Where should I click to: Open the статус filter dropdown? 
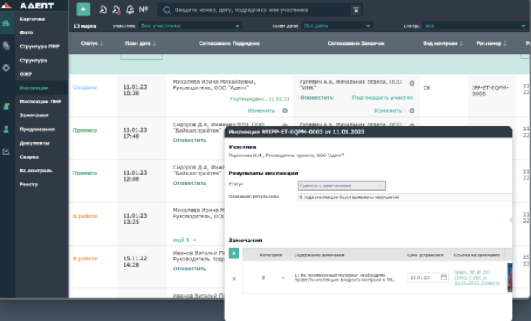coord(476,26)
